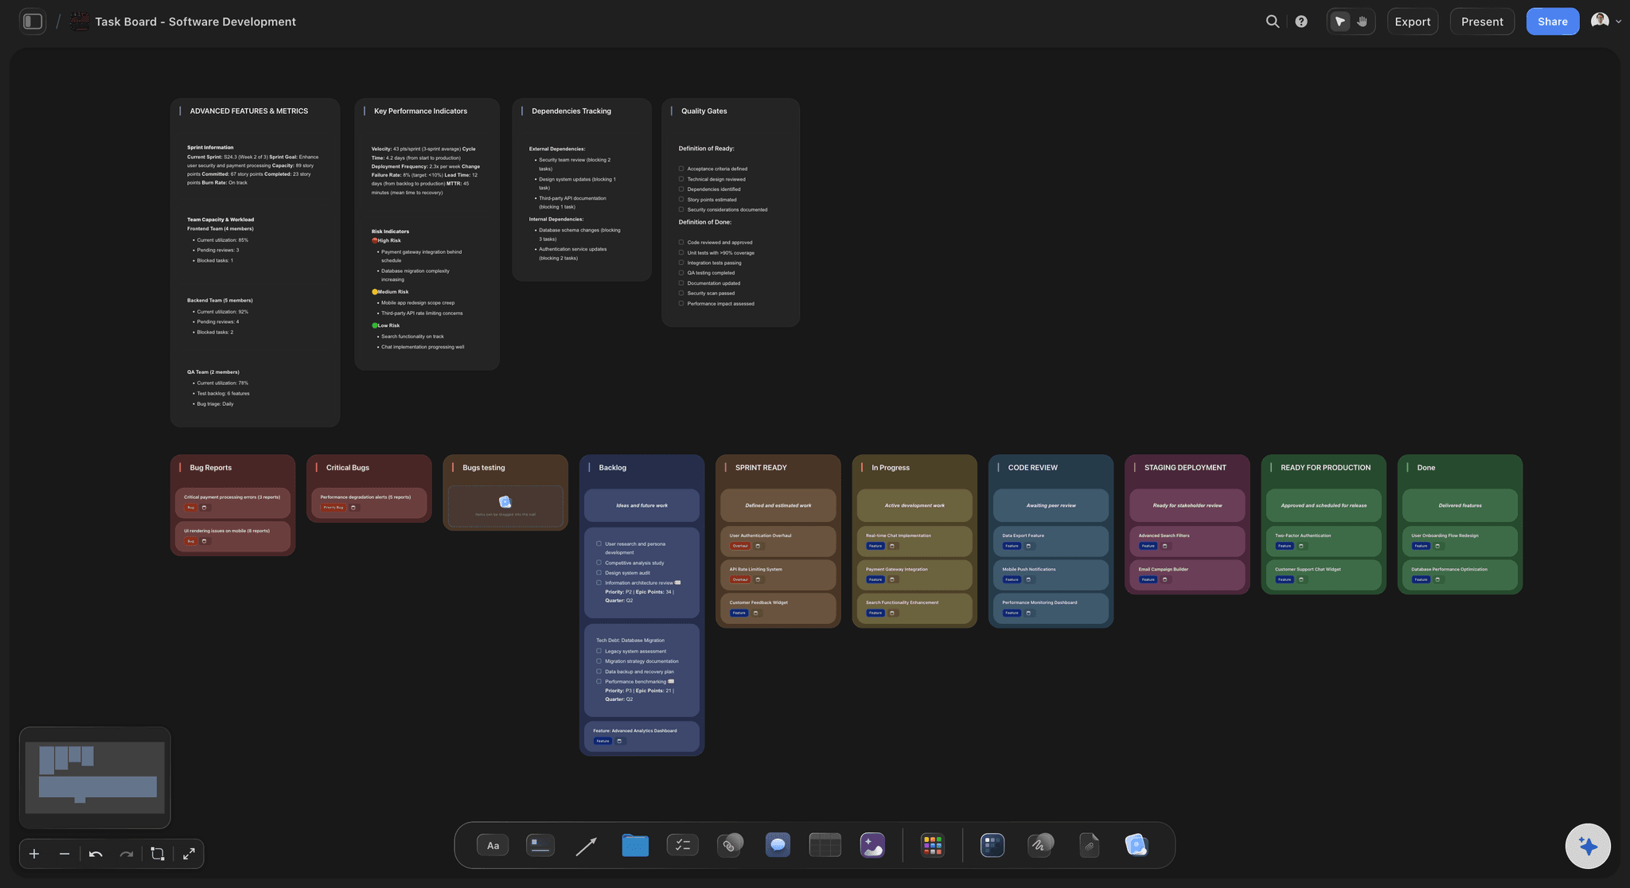
Task: Select the link chain tool
Action: pos(730,845)
